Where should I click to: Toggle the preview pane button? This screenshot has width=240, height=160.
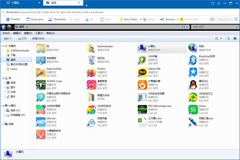pyautogui.click(x=228, y=38)
